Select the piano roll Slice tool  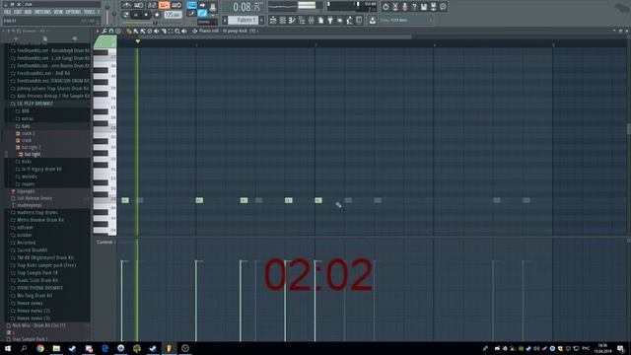[164, 31]
